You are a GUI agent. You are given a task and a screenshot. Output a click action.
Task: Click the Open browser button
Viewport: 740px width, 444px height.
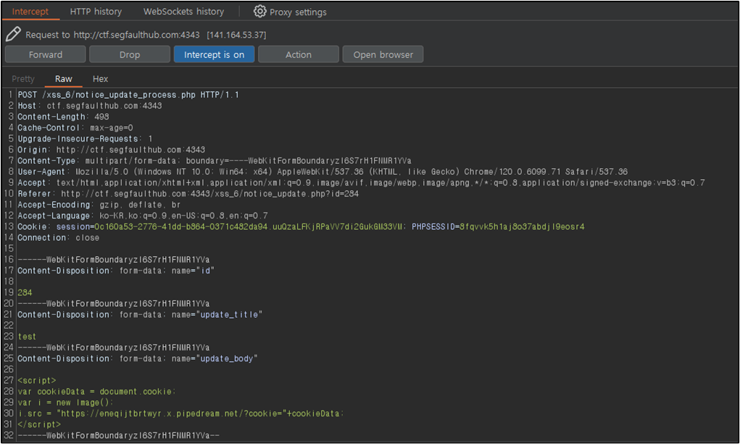383,54
